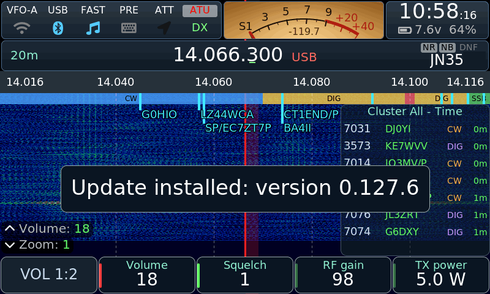
Task: Tap the red beacon segment of the band plan
Action: (x=410, y=99)
